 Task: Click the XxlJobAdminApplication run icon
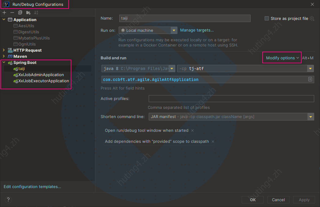coord(16,75)
